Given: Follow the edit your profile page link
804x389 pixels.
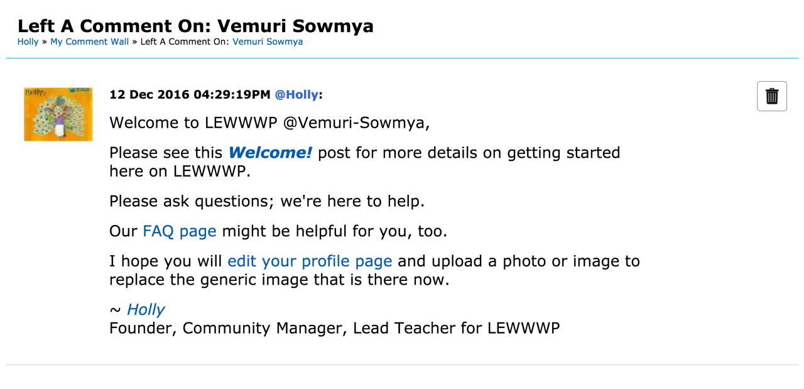Looking at the screenshot, I should [x=310, y=261].
